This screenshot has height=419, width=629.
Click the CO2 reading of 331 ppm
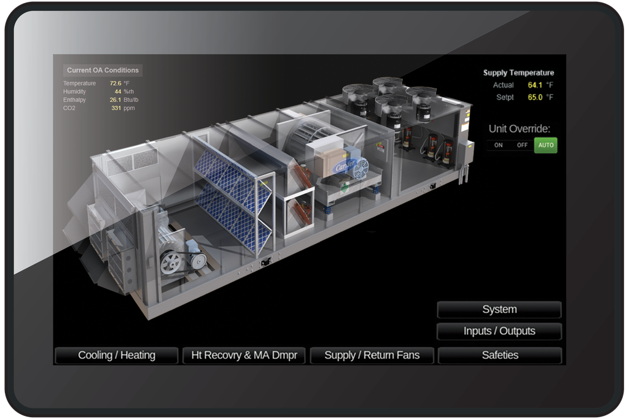pos(116,109)
